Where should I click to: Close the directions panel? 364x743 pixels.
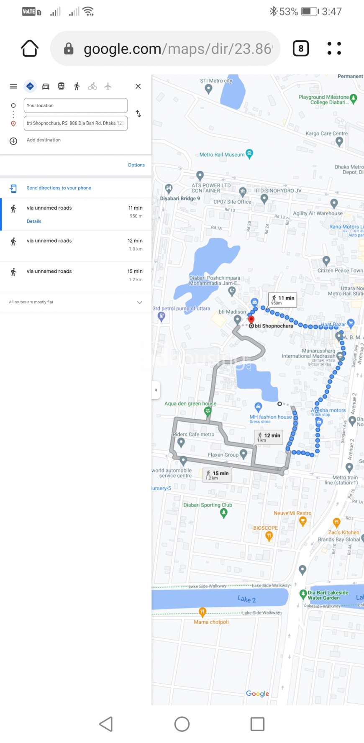(138, 86)
